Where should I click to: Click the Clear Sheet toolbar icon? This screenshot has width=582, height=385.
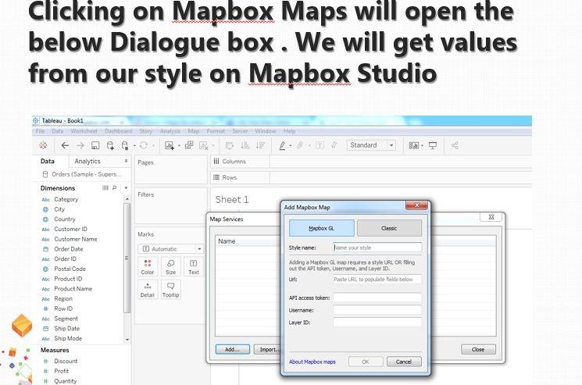pyautogui.click(x=204, y=145)
